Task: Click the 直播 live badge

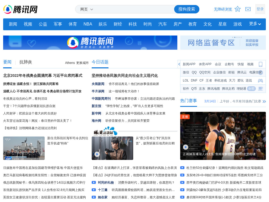Action: point(185,117)
